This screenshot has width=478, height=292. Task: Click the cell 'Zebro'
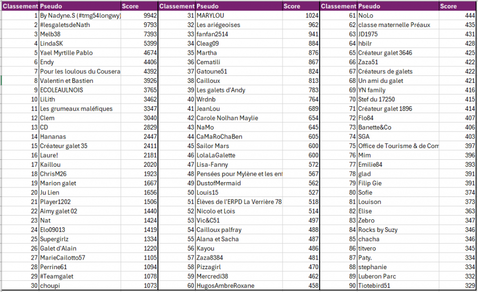[398, 220]
